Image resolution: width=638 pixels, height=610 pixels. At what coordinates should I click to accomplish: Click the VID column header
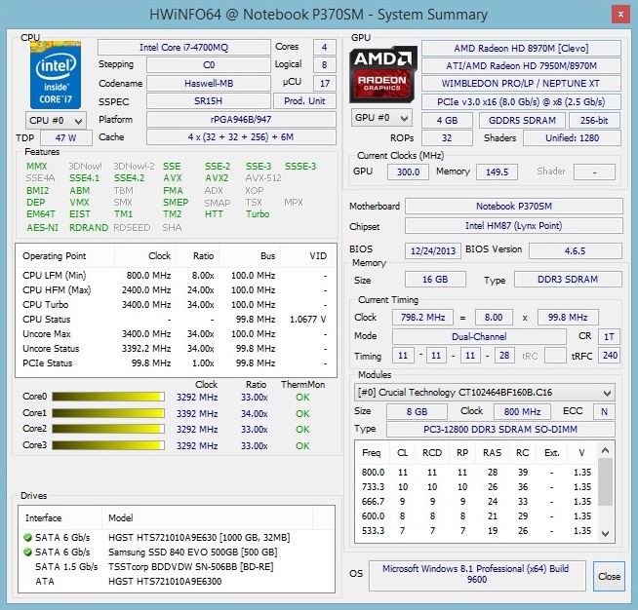(307, 256)
